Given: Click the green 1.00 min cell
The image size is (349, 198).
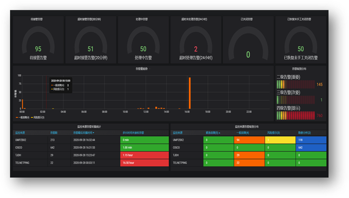Looking at the screenshot, I should pyautogui.click(x=145, y=147).
